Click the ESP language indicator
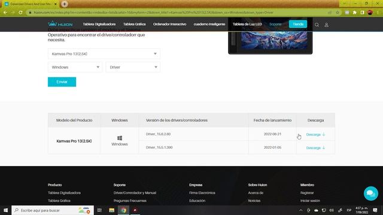 [349, 210]
